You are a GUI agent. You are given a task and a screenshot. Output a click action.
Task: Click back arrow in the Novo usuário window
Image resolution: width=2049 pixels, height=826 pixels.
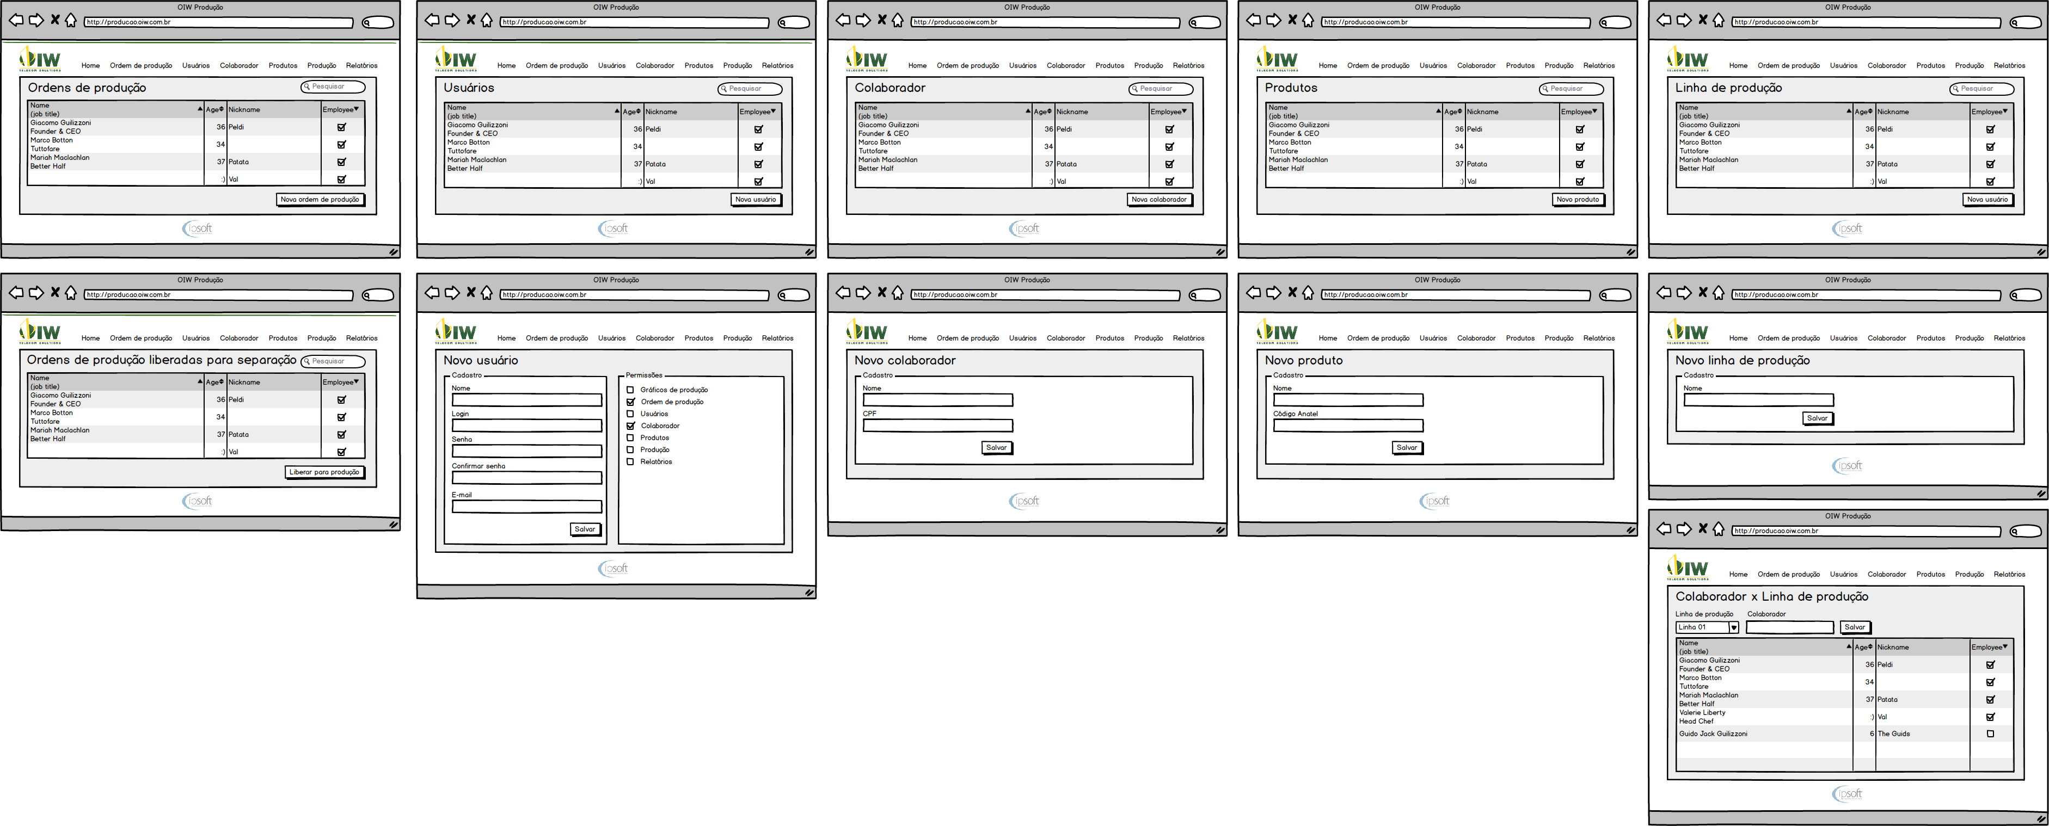432,293
